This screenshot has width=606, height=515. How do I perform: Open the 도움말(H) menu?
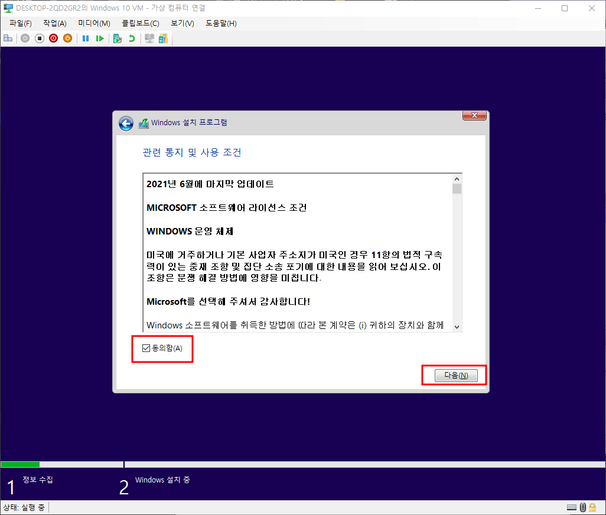tap(221, 23)
